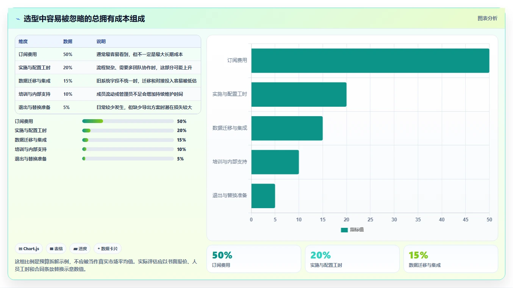Screen dimensions: 513x288
Task: Click the 订阅费用 progress list label
Action: (24, 121)
